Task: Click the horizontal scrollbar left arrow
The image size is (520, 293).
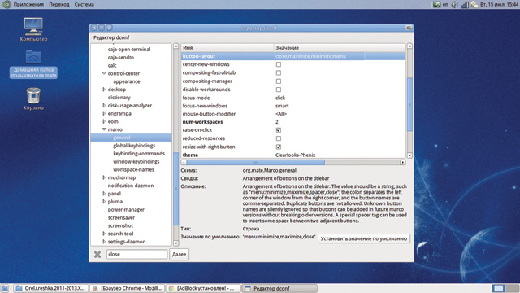Action: tap(184, 163)
